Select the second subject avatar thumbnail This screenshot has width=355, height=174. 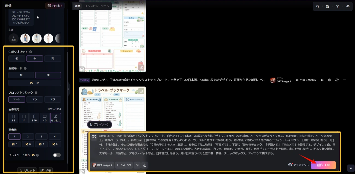(x=37, y=38)
